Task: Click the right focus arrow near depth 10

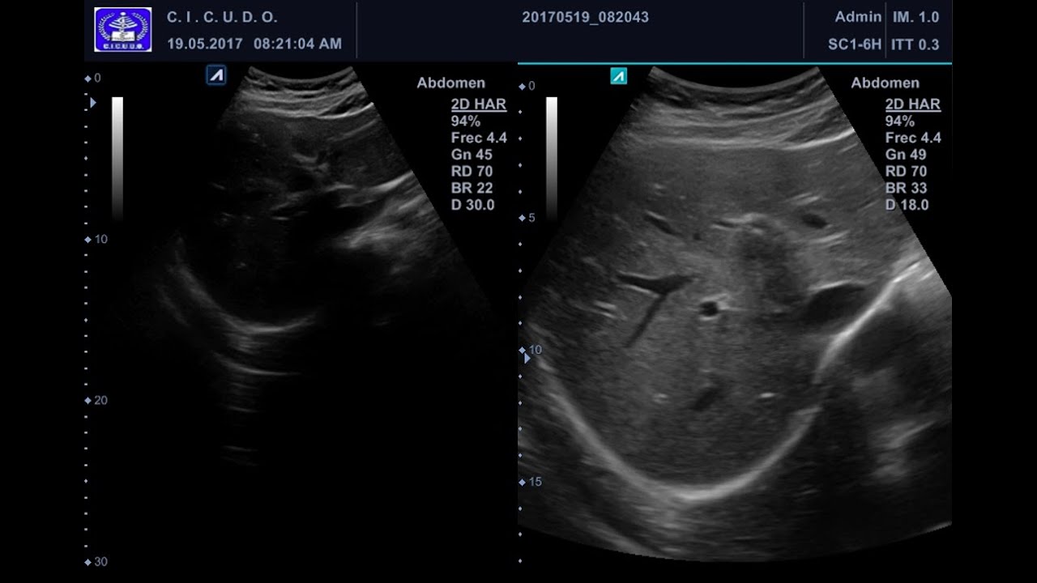Action: tap(527, 358)
